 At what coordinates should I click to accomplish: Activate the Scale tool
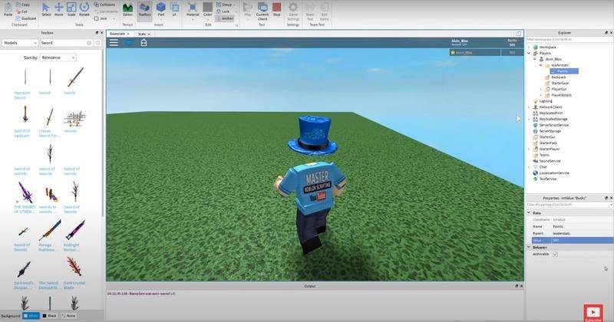tap(71, 9)
